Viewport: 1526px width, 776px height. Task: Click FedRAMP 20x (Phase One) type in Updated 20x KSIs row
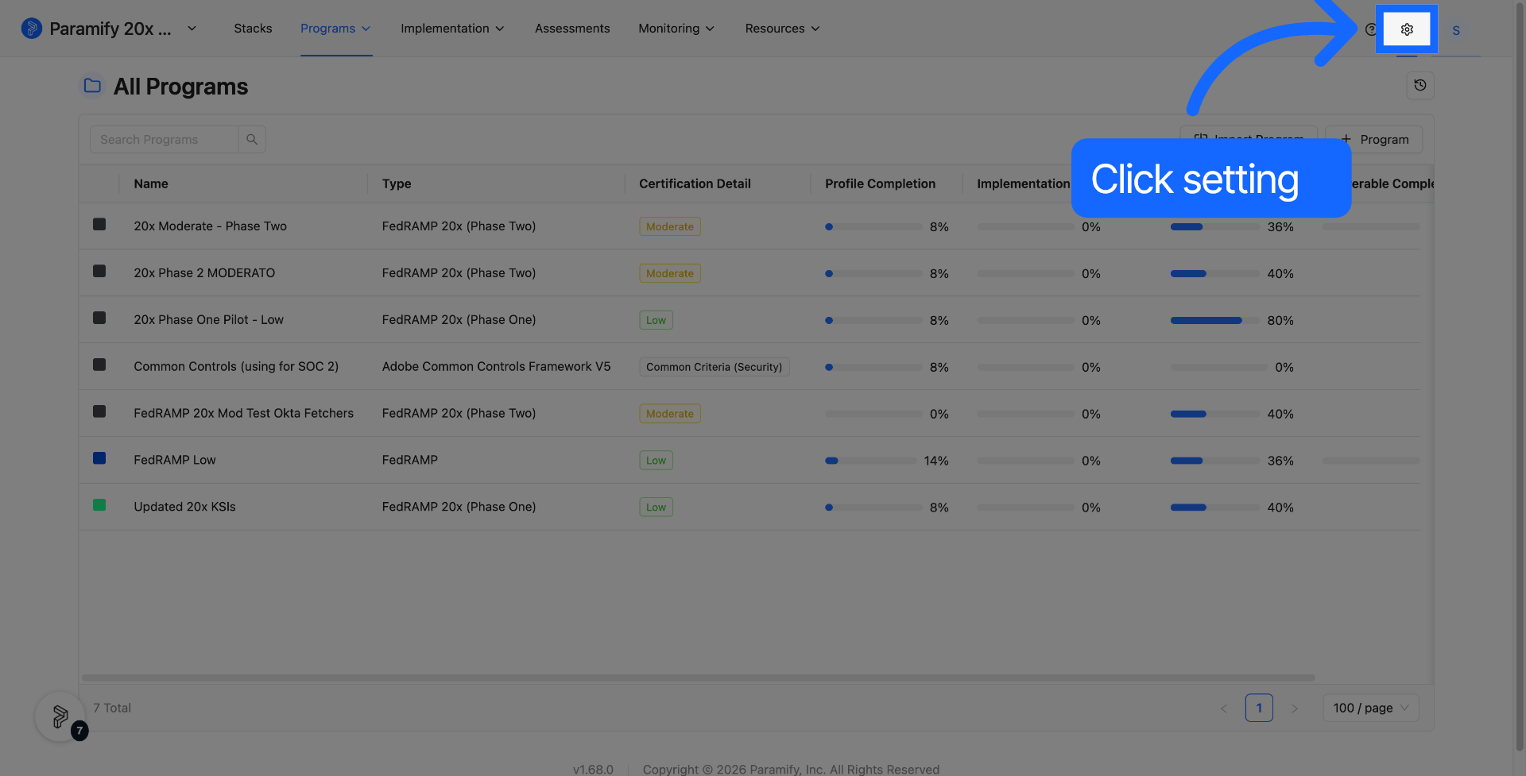pyautogui.click(x=459, y=508)
